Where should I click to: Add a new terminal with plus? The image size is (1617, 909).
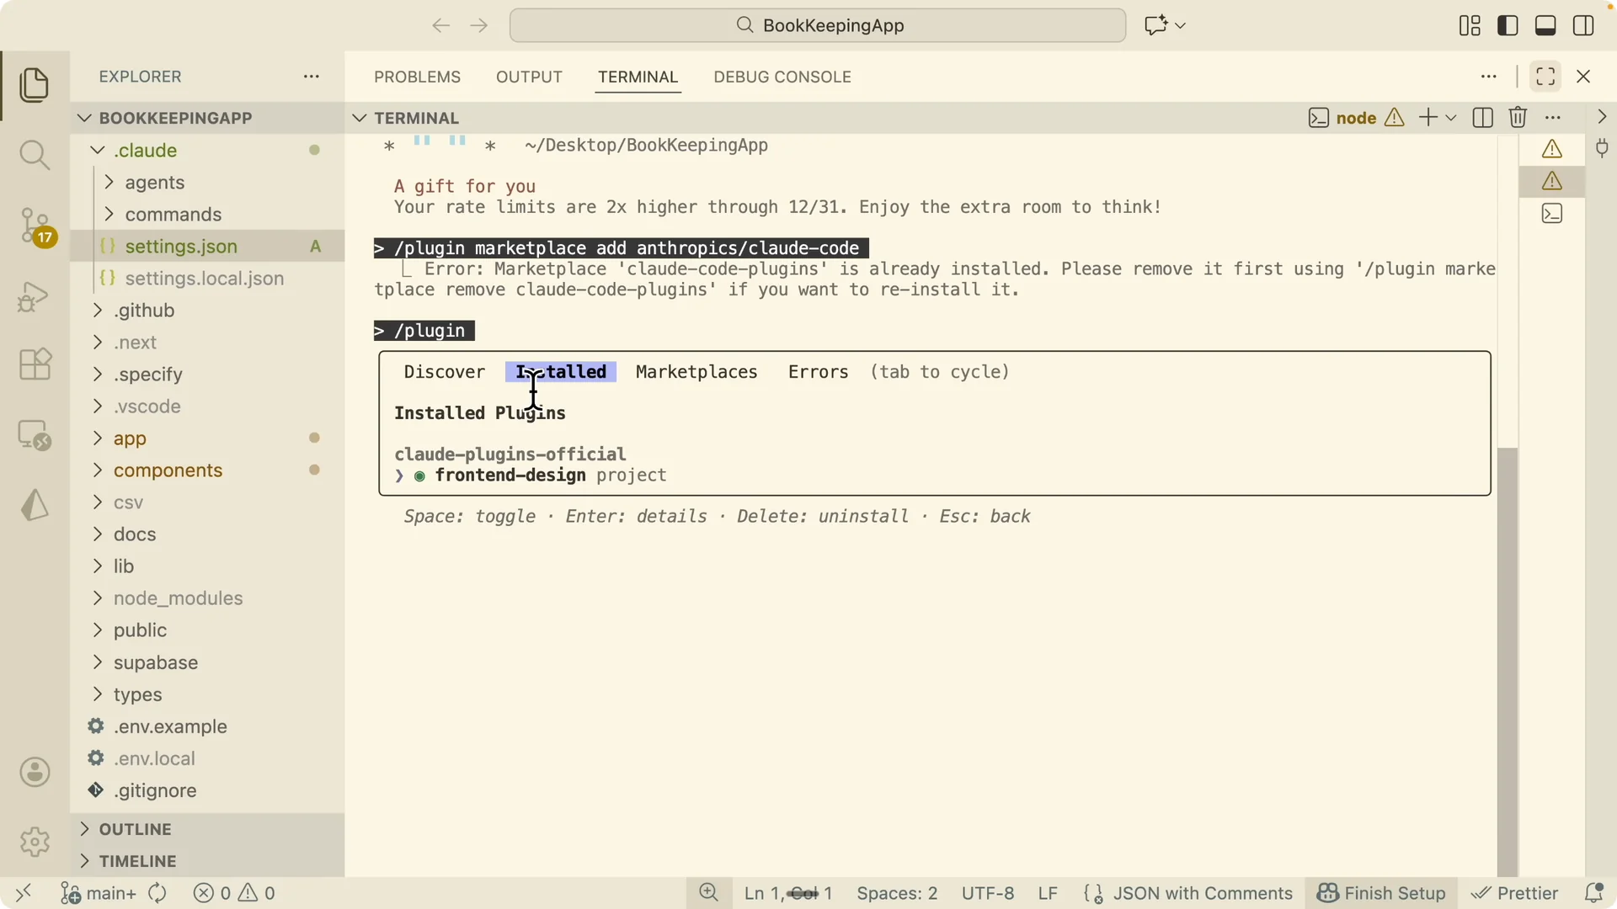point(1428,118)
